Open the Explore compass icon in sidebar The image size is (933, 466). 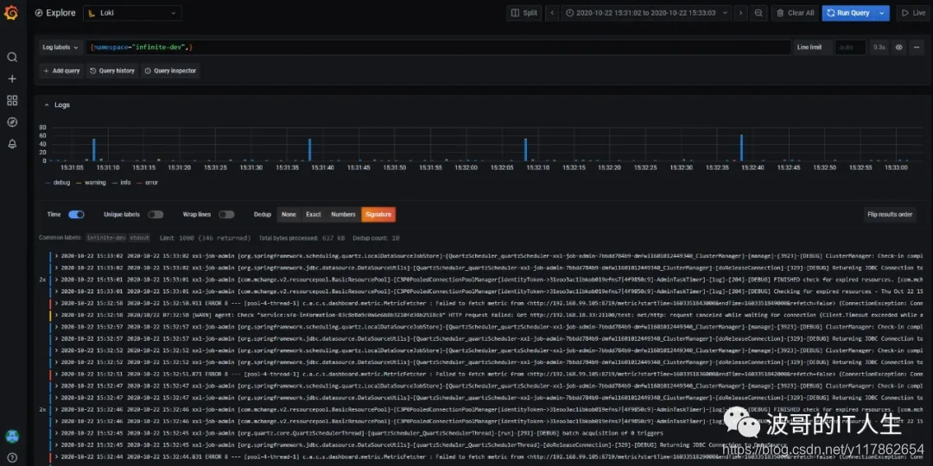coord(12,122)
